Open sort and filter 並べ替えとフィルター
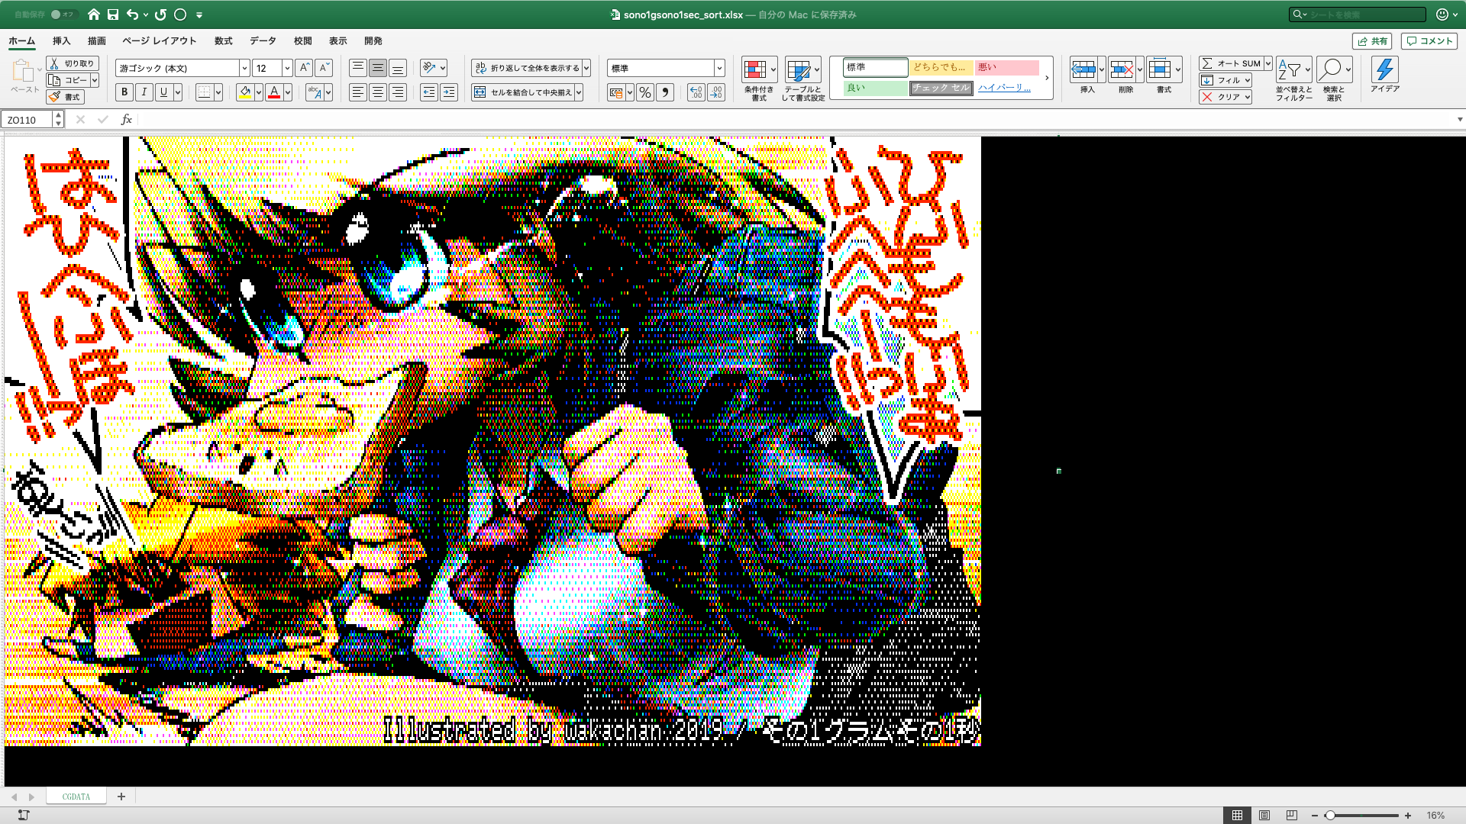1466x824 pixels. click(1293, 79)
